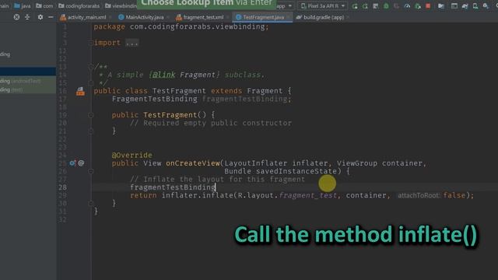Click the red Stop button
Viewport: 498px width, 280px height.
(x=428, y=6)
